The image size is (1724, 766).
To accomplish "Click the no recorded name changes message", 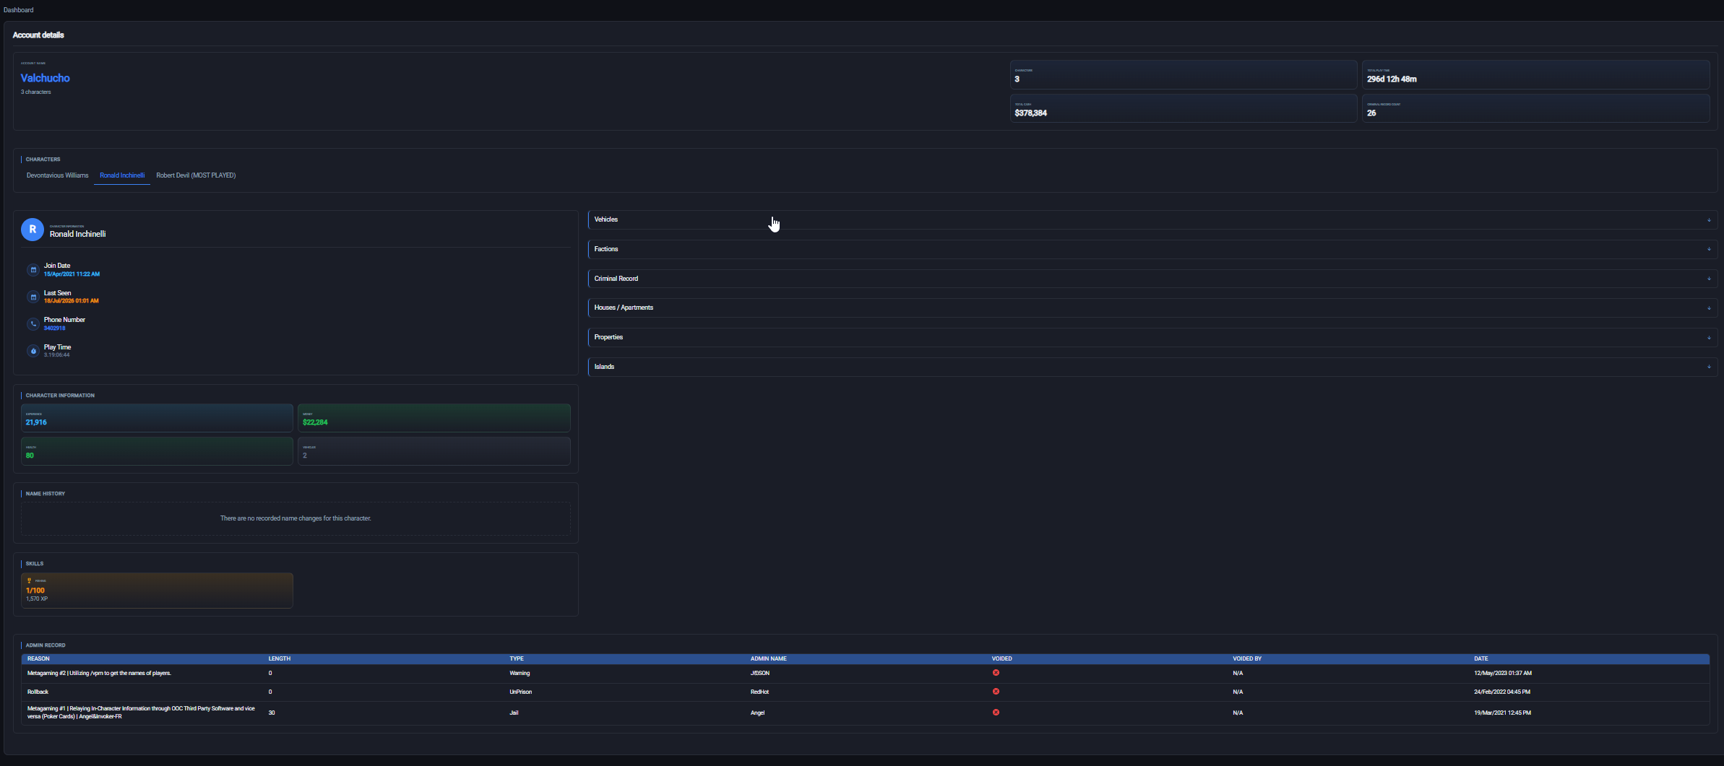I will click(296, 518).
